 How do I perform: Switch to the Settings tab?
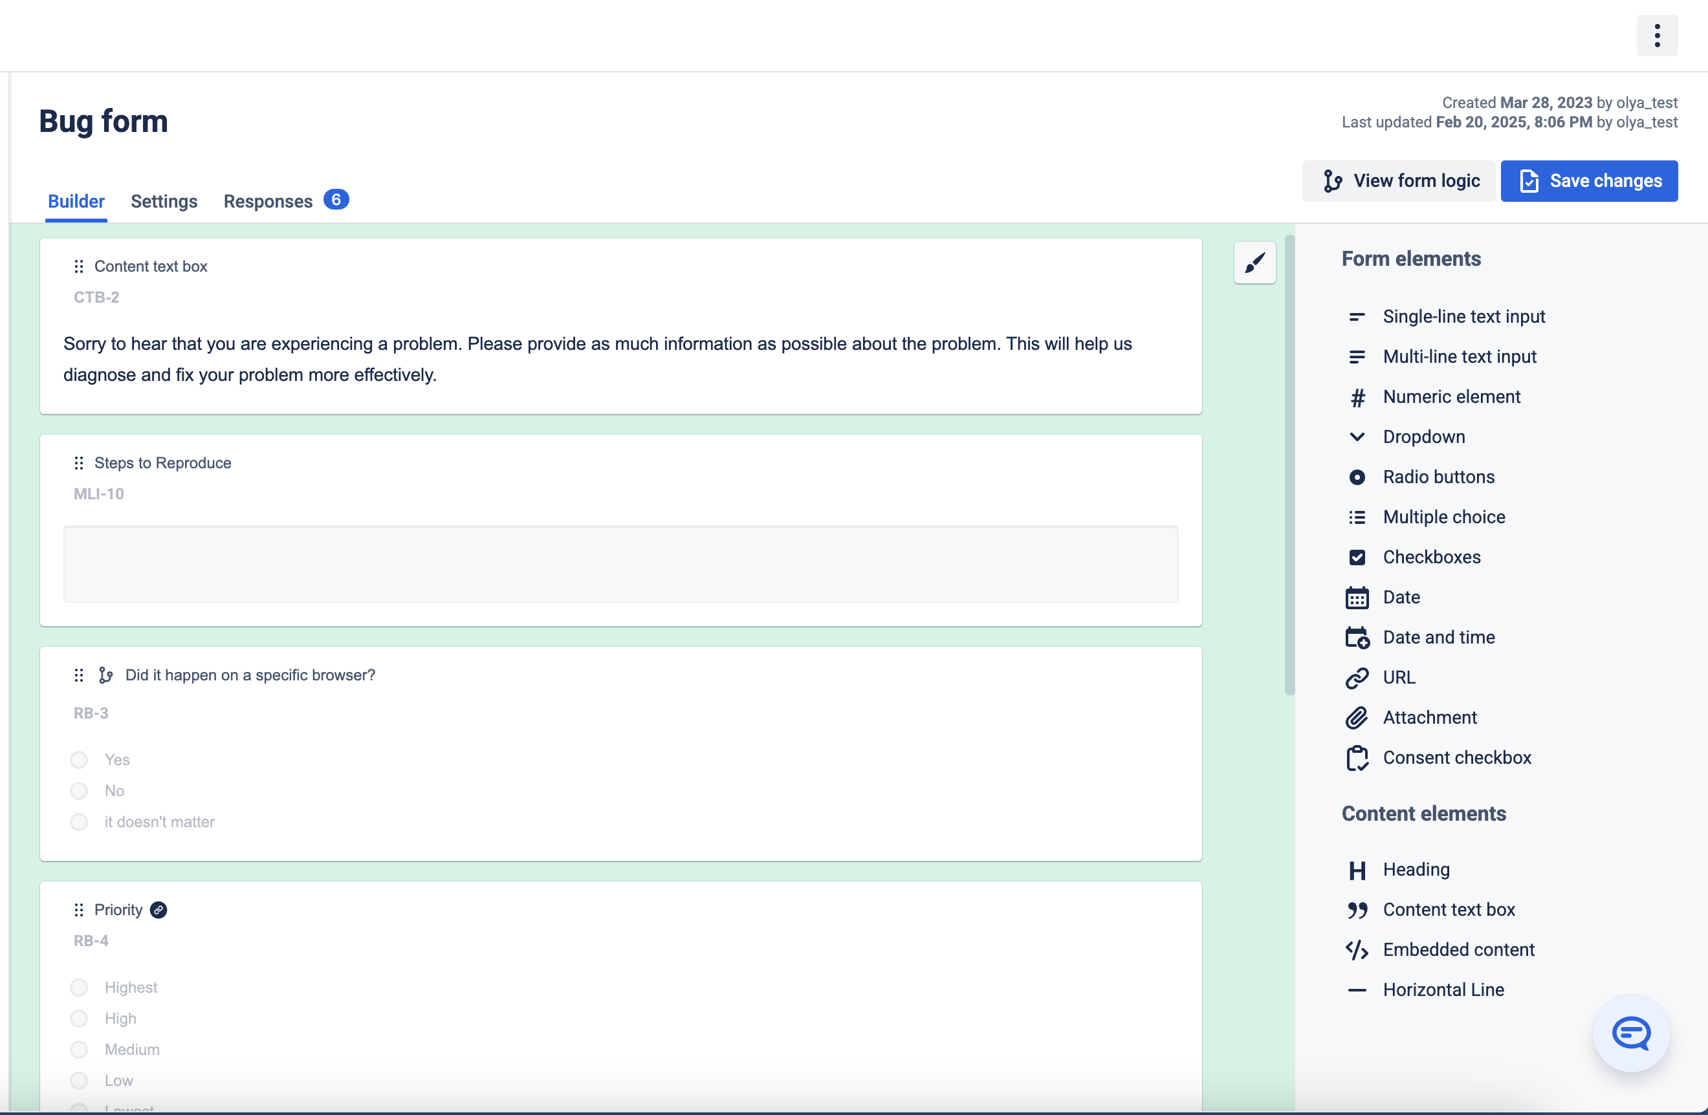(164, 202)
